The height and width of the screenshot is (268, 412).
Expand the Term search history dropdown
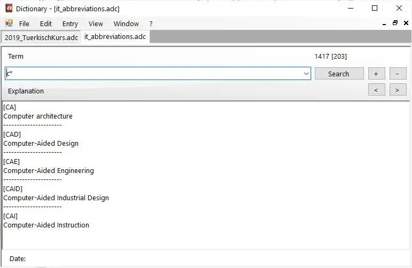click(x=306, y=74)
